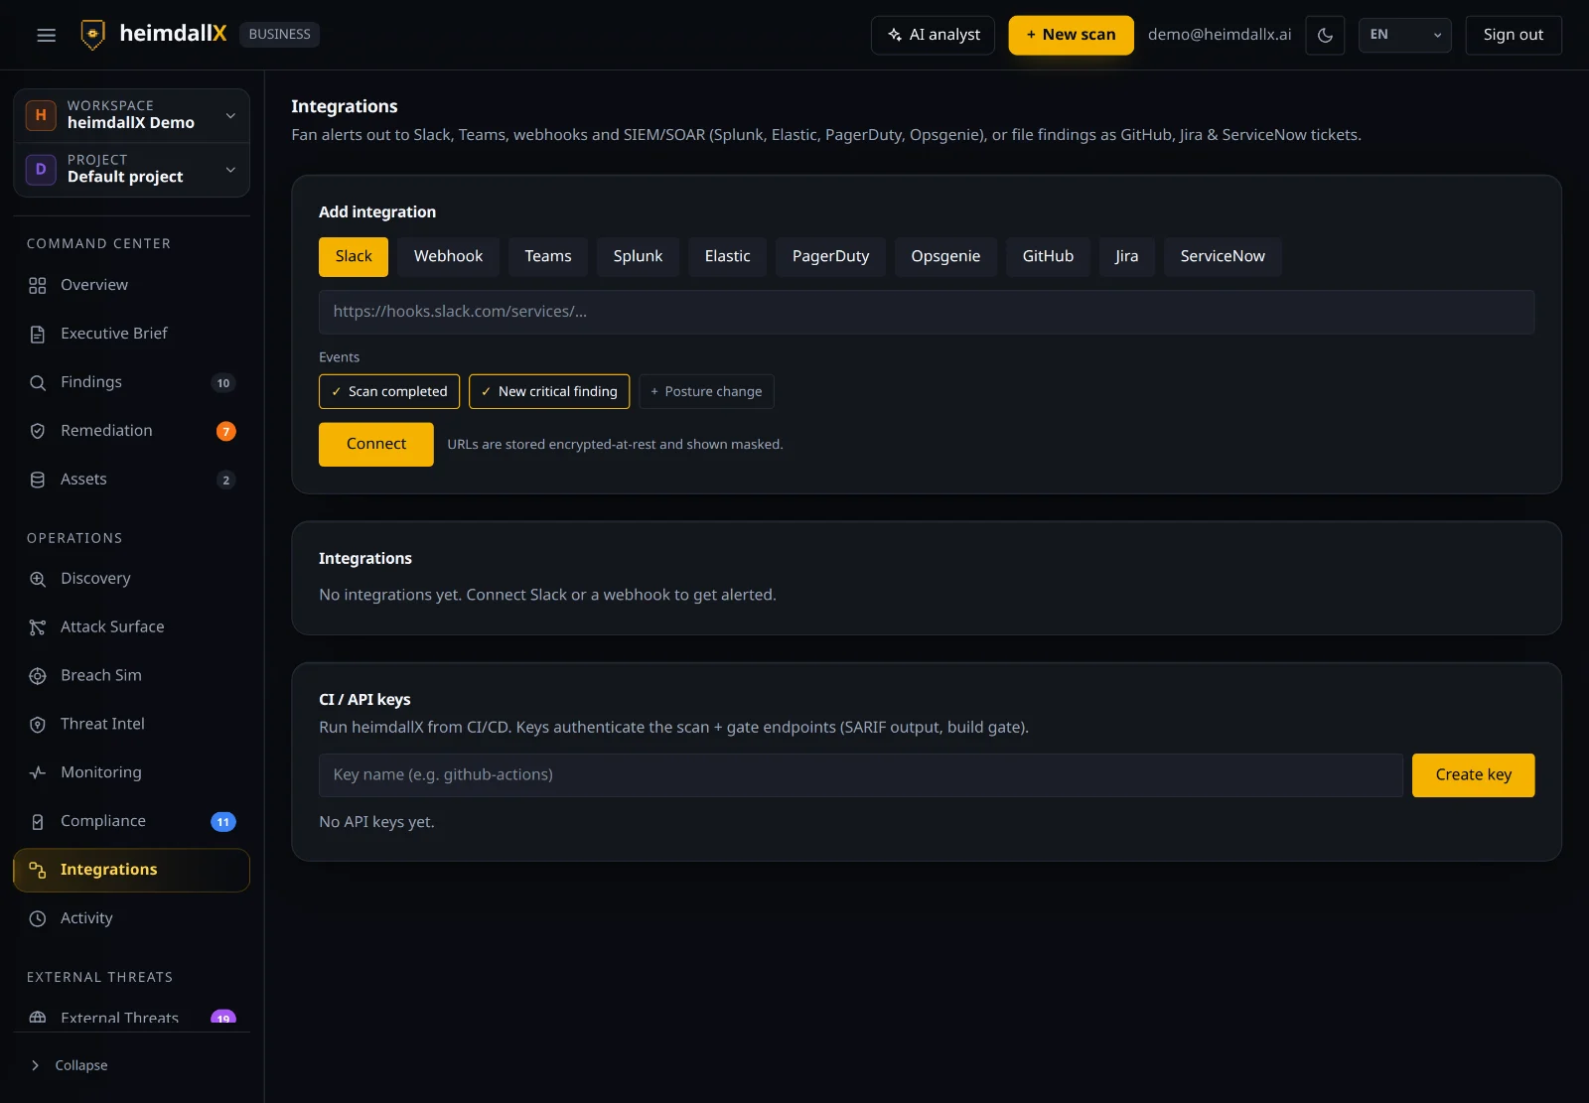The image size is (1589, 1103).
Task: Select the Splunk integration tab
Action: click(x=638, y=256)
